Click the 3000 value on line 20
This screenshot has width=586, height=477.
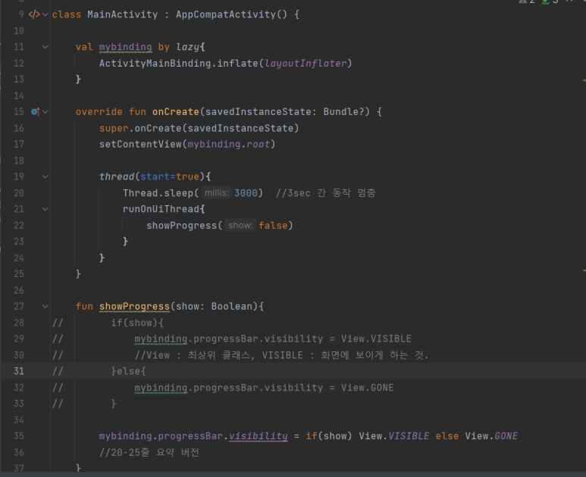[x=246, y=193]
